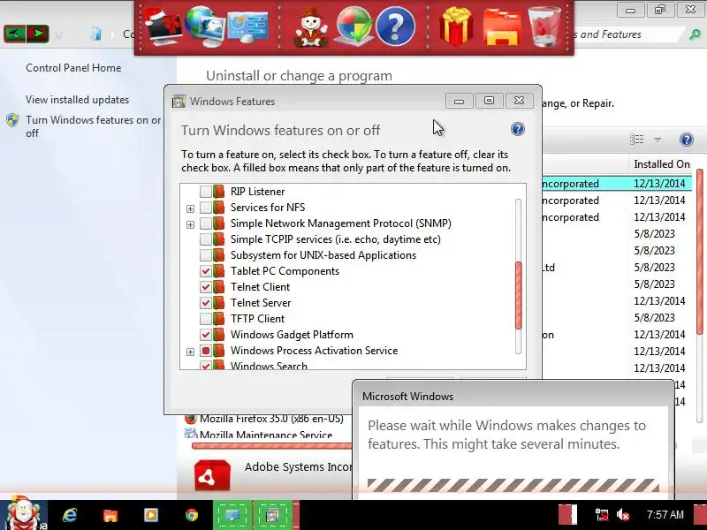Expand Windows Process Activation Service node
The width and height of the screenshot is (707, 530).
point(190,352)
